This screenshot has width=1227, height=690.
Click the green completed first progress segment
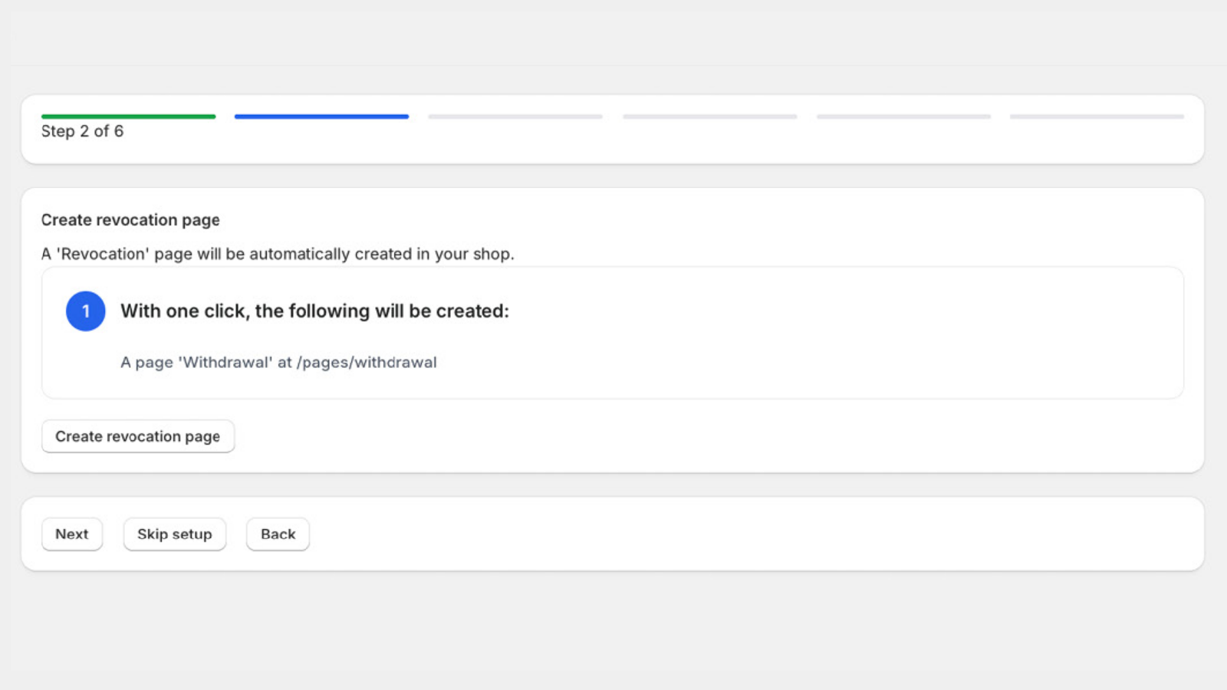pyautogui.click(x=129, y=117)
